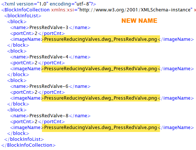The image size is (196, 150).
Task: Click the name PressRedValve-6
Action: point(49,86)
